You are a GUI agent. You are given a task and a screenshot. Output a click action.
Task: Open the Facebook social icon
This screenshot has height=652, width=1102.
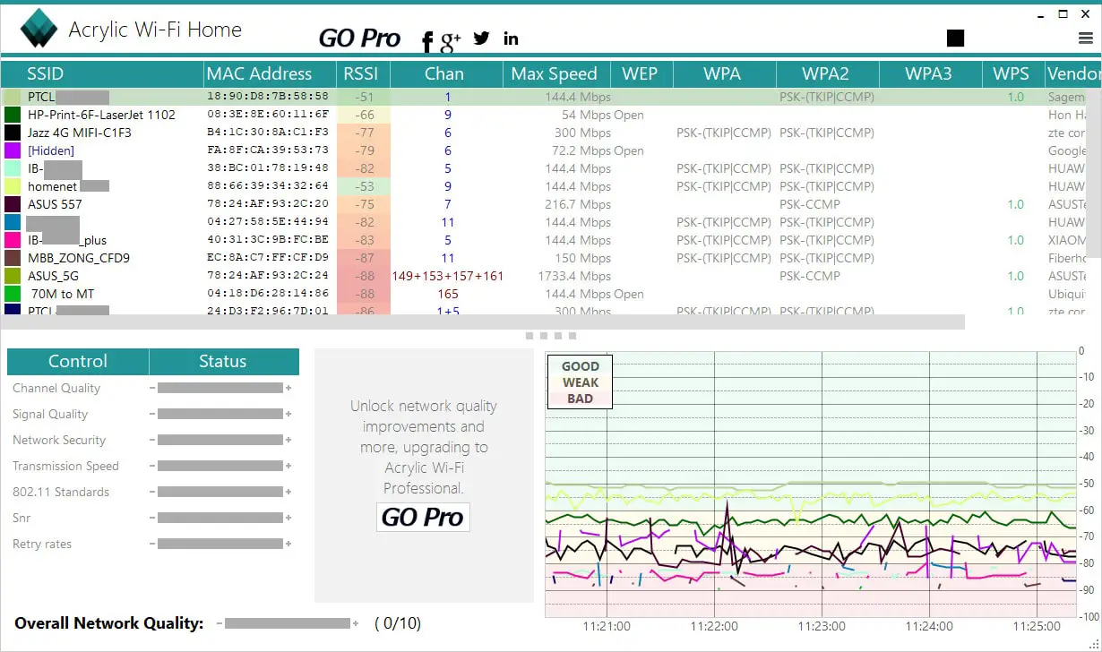point(427,40)
